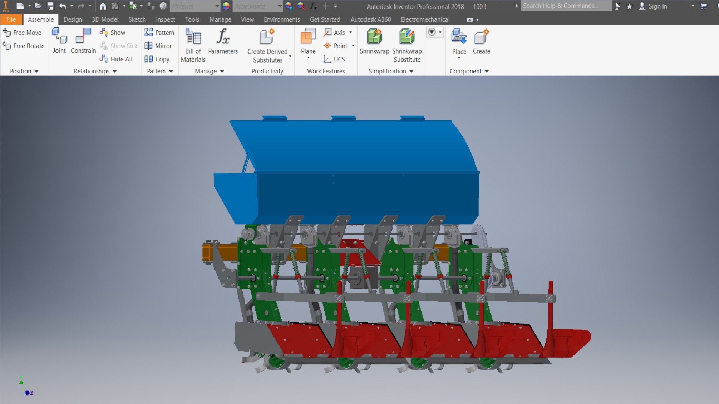The height and width of the screenshot is (404, 719).
Task: Switch to the Design tab
Action: point(73,19)
